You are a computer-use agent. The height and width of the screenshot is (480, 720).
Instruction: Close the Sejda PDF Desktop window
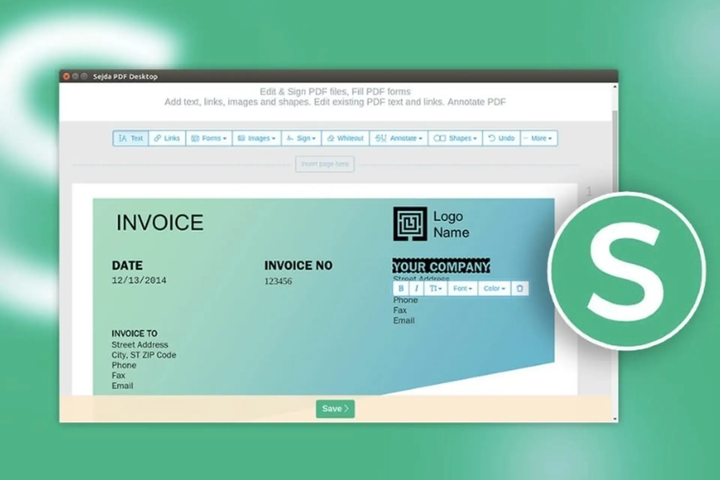point(66,76)
